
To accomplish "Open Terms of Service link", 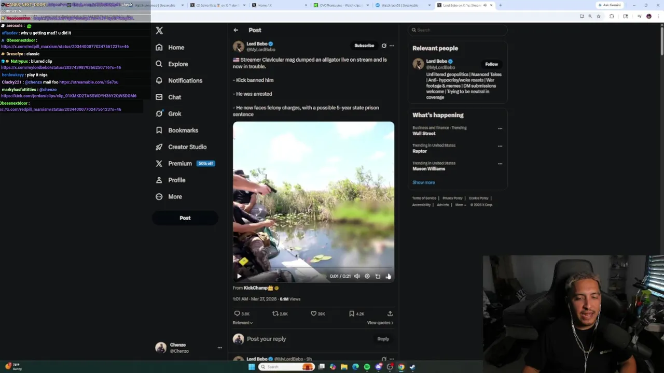I will coord(424,198).
